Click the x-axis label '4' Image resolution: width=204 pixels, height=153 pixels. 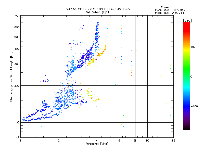click(97, 141)
